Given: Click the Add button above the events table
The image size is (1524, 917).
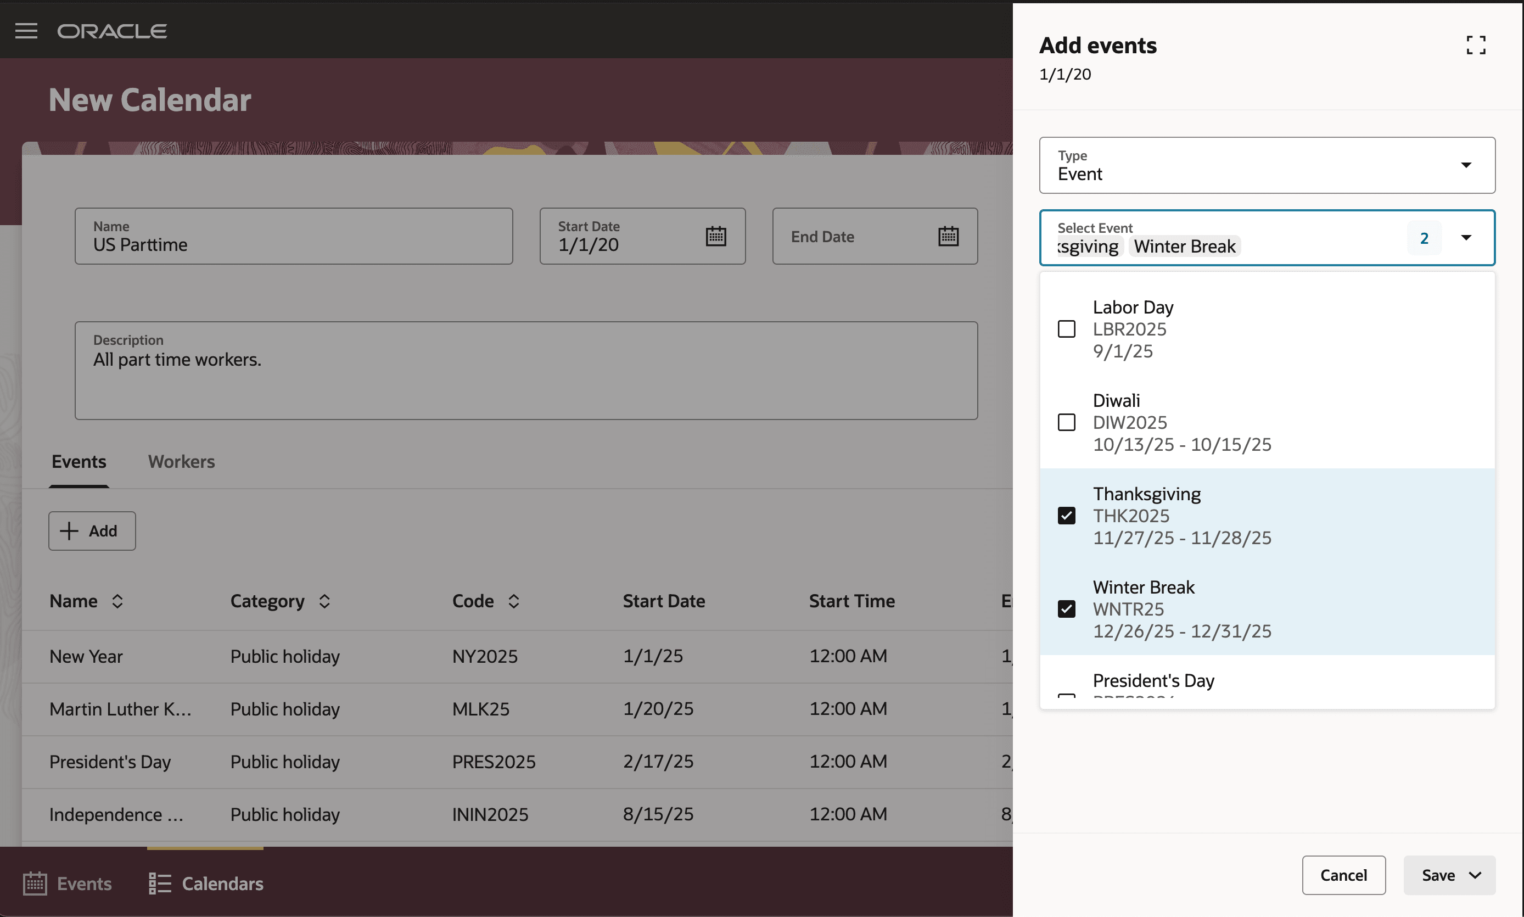Looking at the screenshot, I should tap(92, 530).
